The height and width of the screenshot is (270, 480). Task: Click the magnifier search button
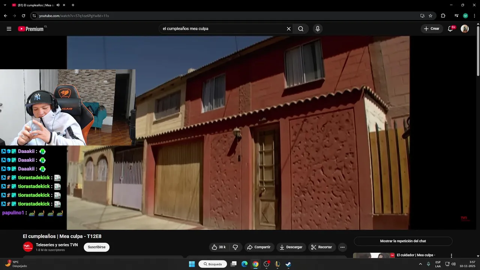(301, 29)
